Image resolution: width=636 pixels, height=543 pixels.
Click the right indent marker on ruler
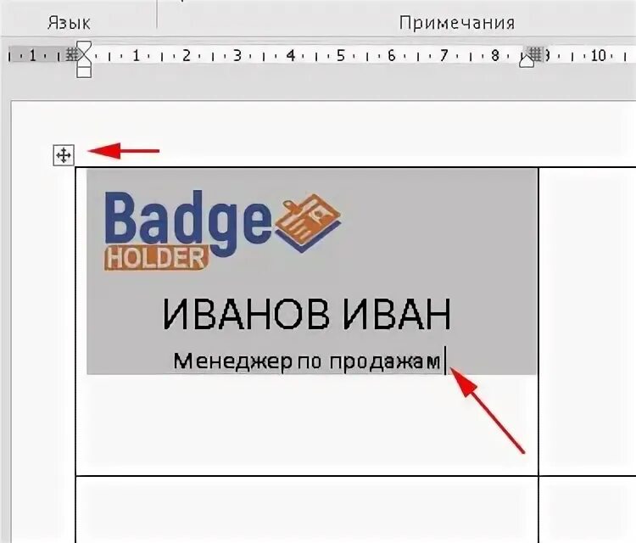pyautogui.click(x=527, y=62)
